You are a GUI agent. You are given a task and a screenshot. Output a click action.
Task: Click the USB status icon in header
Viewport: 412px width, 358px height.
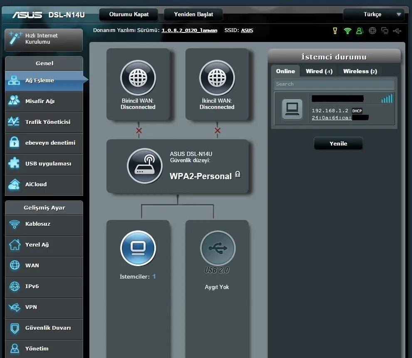pos(397,31)
